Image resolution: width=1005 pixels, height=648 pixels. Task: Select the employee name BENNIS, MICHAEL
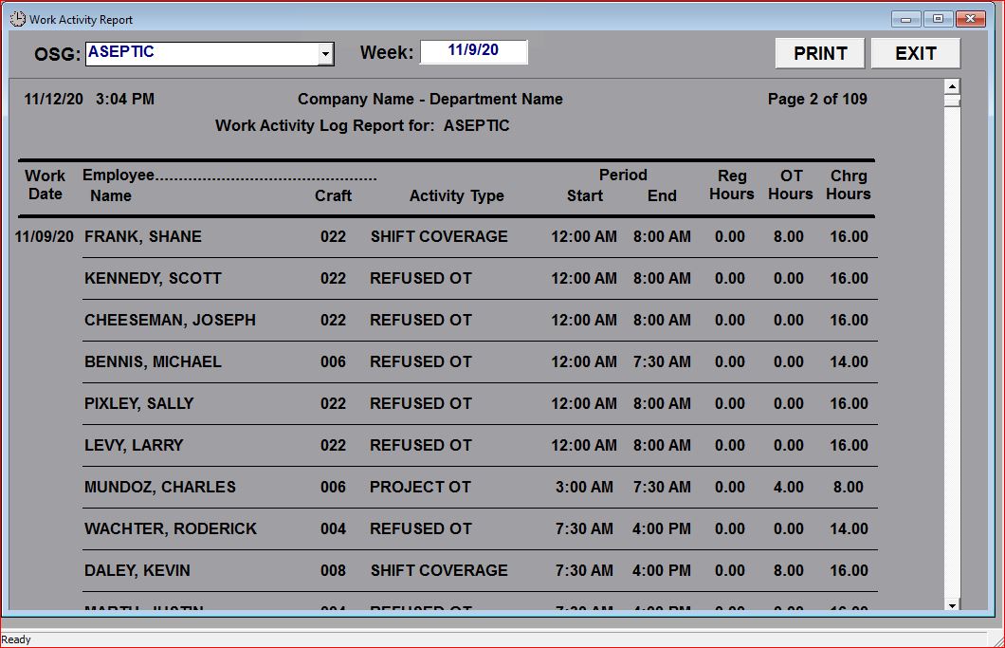click(153, 361)
